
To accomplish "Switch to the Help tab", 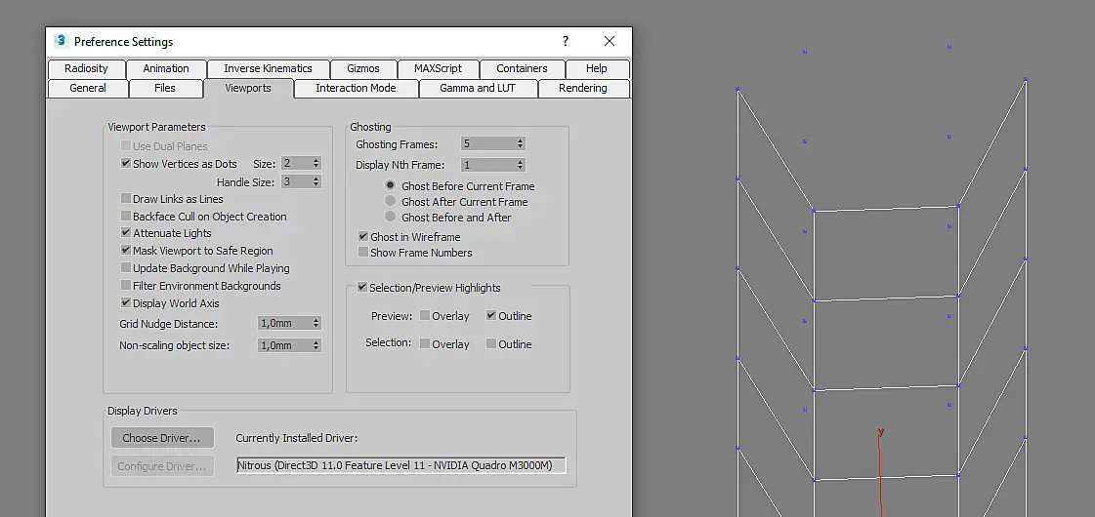I will point(597,68).
